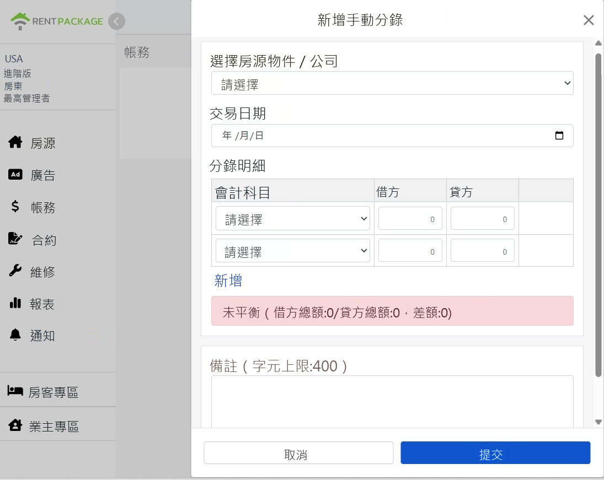This screenshot has height=480, width=604.
Task: Click the 最高管理者 role text
Action: click(x=26, y=99)
